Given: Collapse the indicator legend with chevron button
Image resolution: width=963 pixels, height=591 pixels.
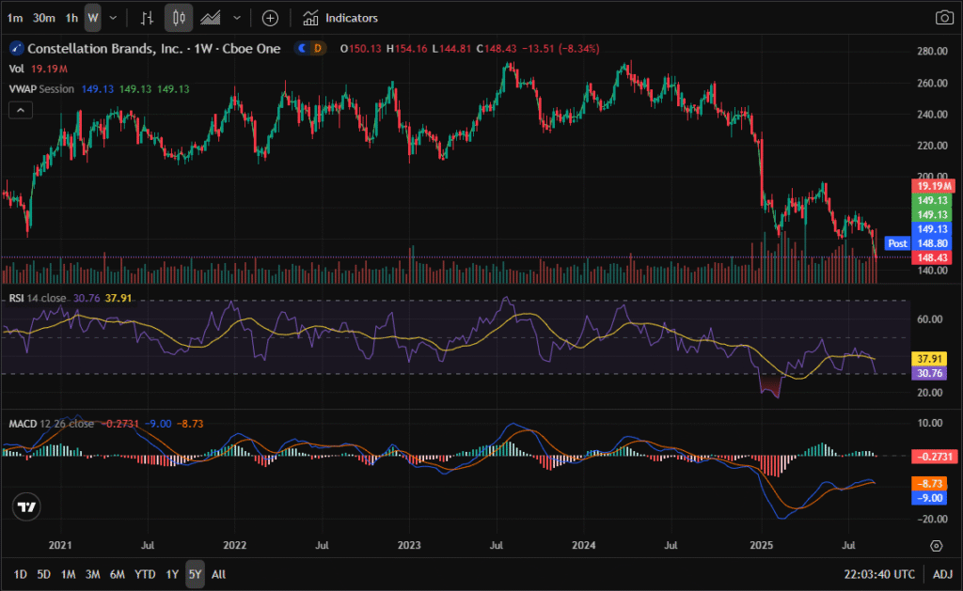Looking at the screenshot, I should tap(21, 110).
